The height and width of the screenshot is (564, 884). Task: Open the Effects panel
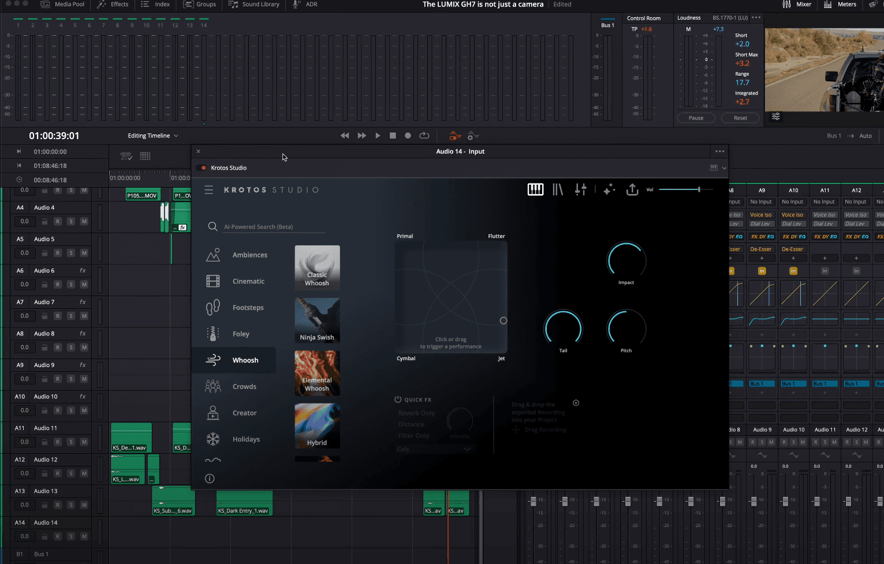[113, 5]
